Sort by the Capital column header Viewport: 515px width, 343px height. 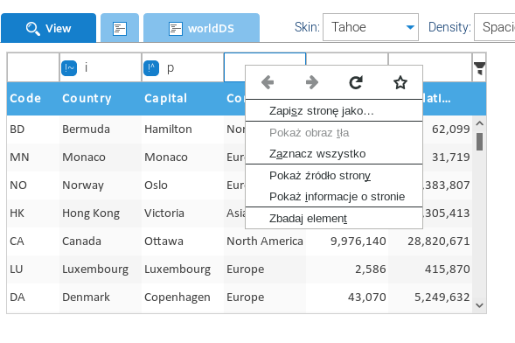click(183, 98)
